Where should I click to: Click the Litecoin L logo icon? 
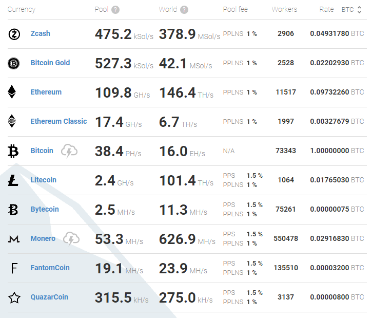pyautogui.click(x=13, y=180)
